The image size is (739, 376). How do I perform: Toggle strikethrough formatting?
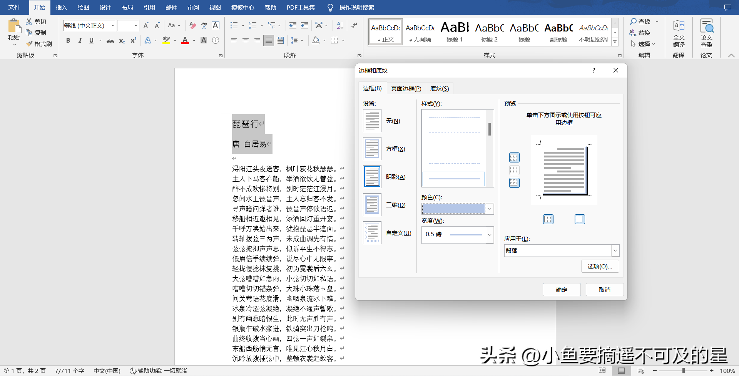110,40
